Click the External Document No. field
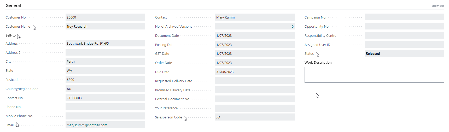449x132 pixels. point(255,99)
